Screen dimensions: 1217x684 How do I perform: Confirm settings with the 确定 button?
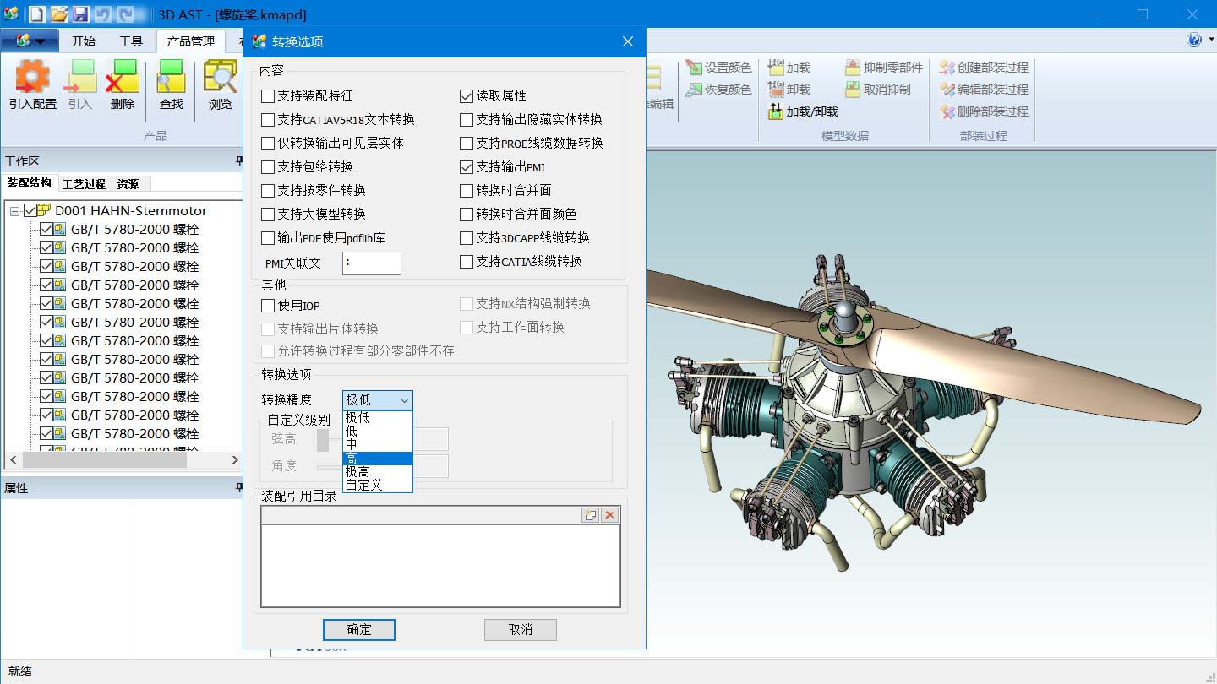click(x=358, y=629)
